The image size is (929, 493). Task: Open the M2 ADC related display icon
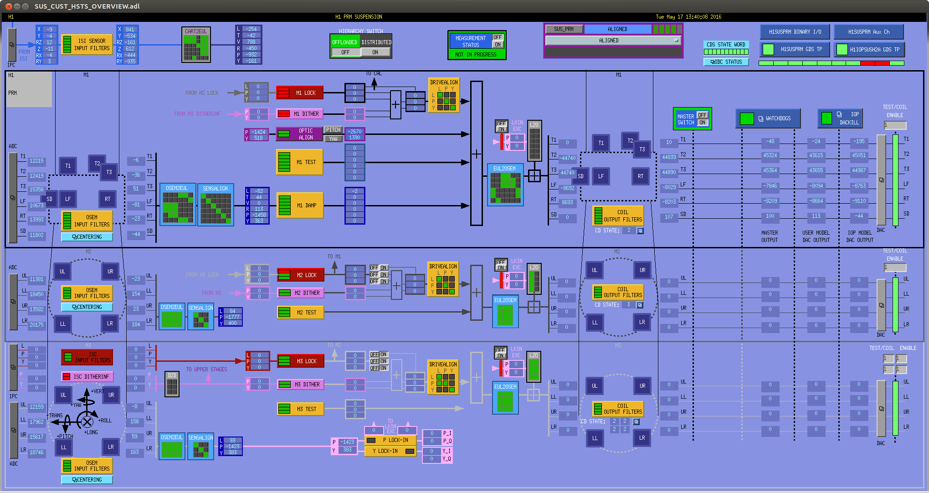13,301
